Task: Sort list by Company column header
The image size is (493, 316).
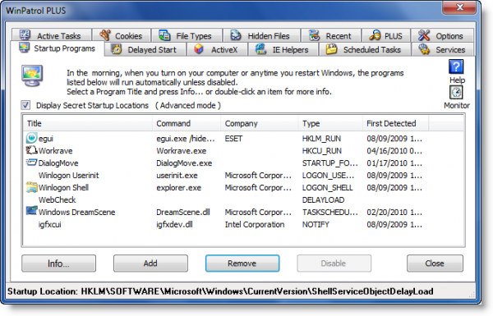Action: click(260, 123)
